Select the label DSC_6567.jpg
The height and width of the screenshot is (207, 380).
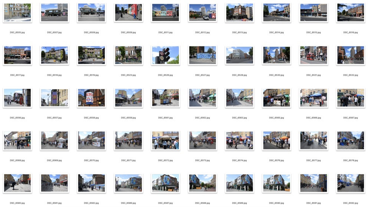click(351, 118)
